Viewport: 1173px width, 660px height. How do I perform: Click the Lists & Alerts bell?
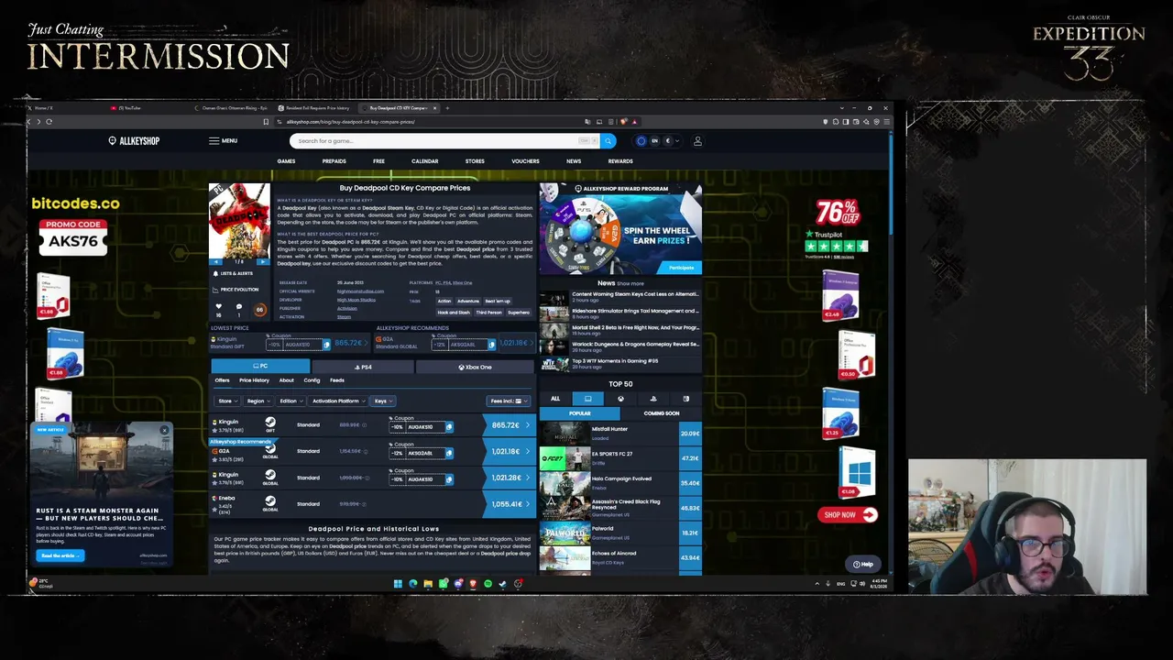[233, 273]
